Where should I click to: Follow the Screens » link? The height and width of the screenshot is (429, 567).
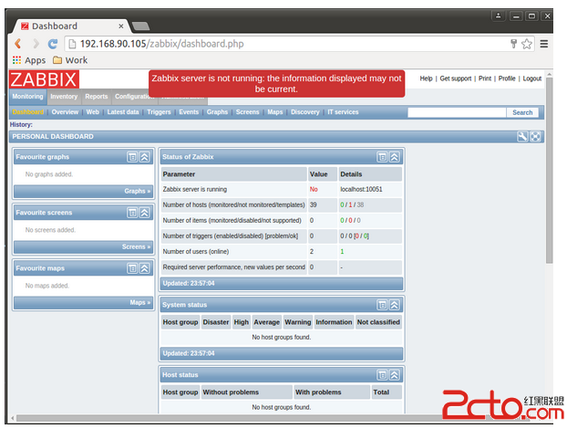[x=136, y=246]
